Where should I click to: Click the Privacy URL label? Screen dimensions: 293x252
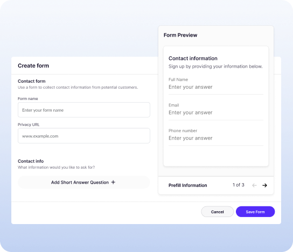coord(29,125)
